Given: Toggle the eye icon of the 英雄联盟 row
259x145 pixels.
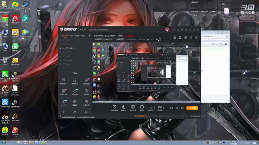Looking at the screenshot, I should pyautogui.click(x=61, y=60).
